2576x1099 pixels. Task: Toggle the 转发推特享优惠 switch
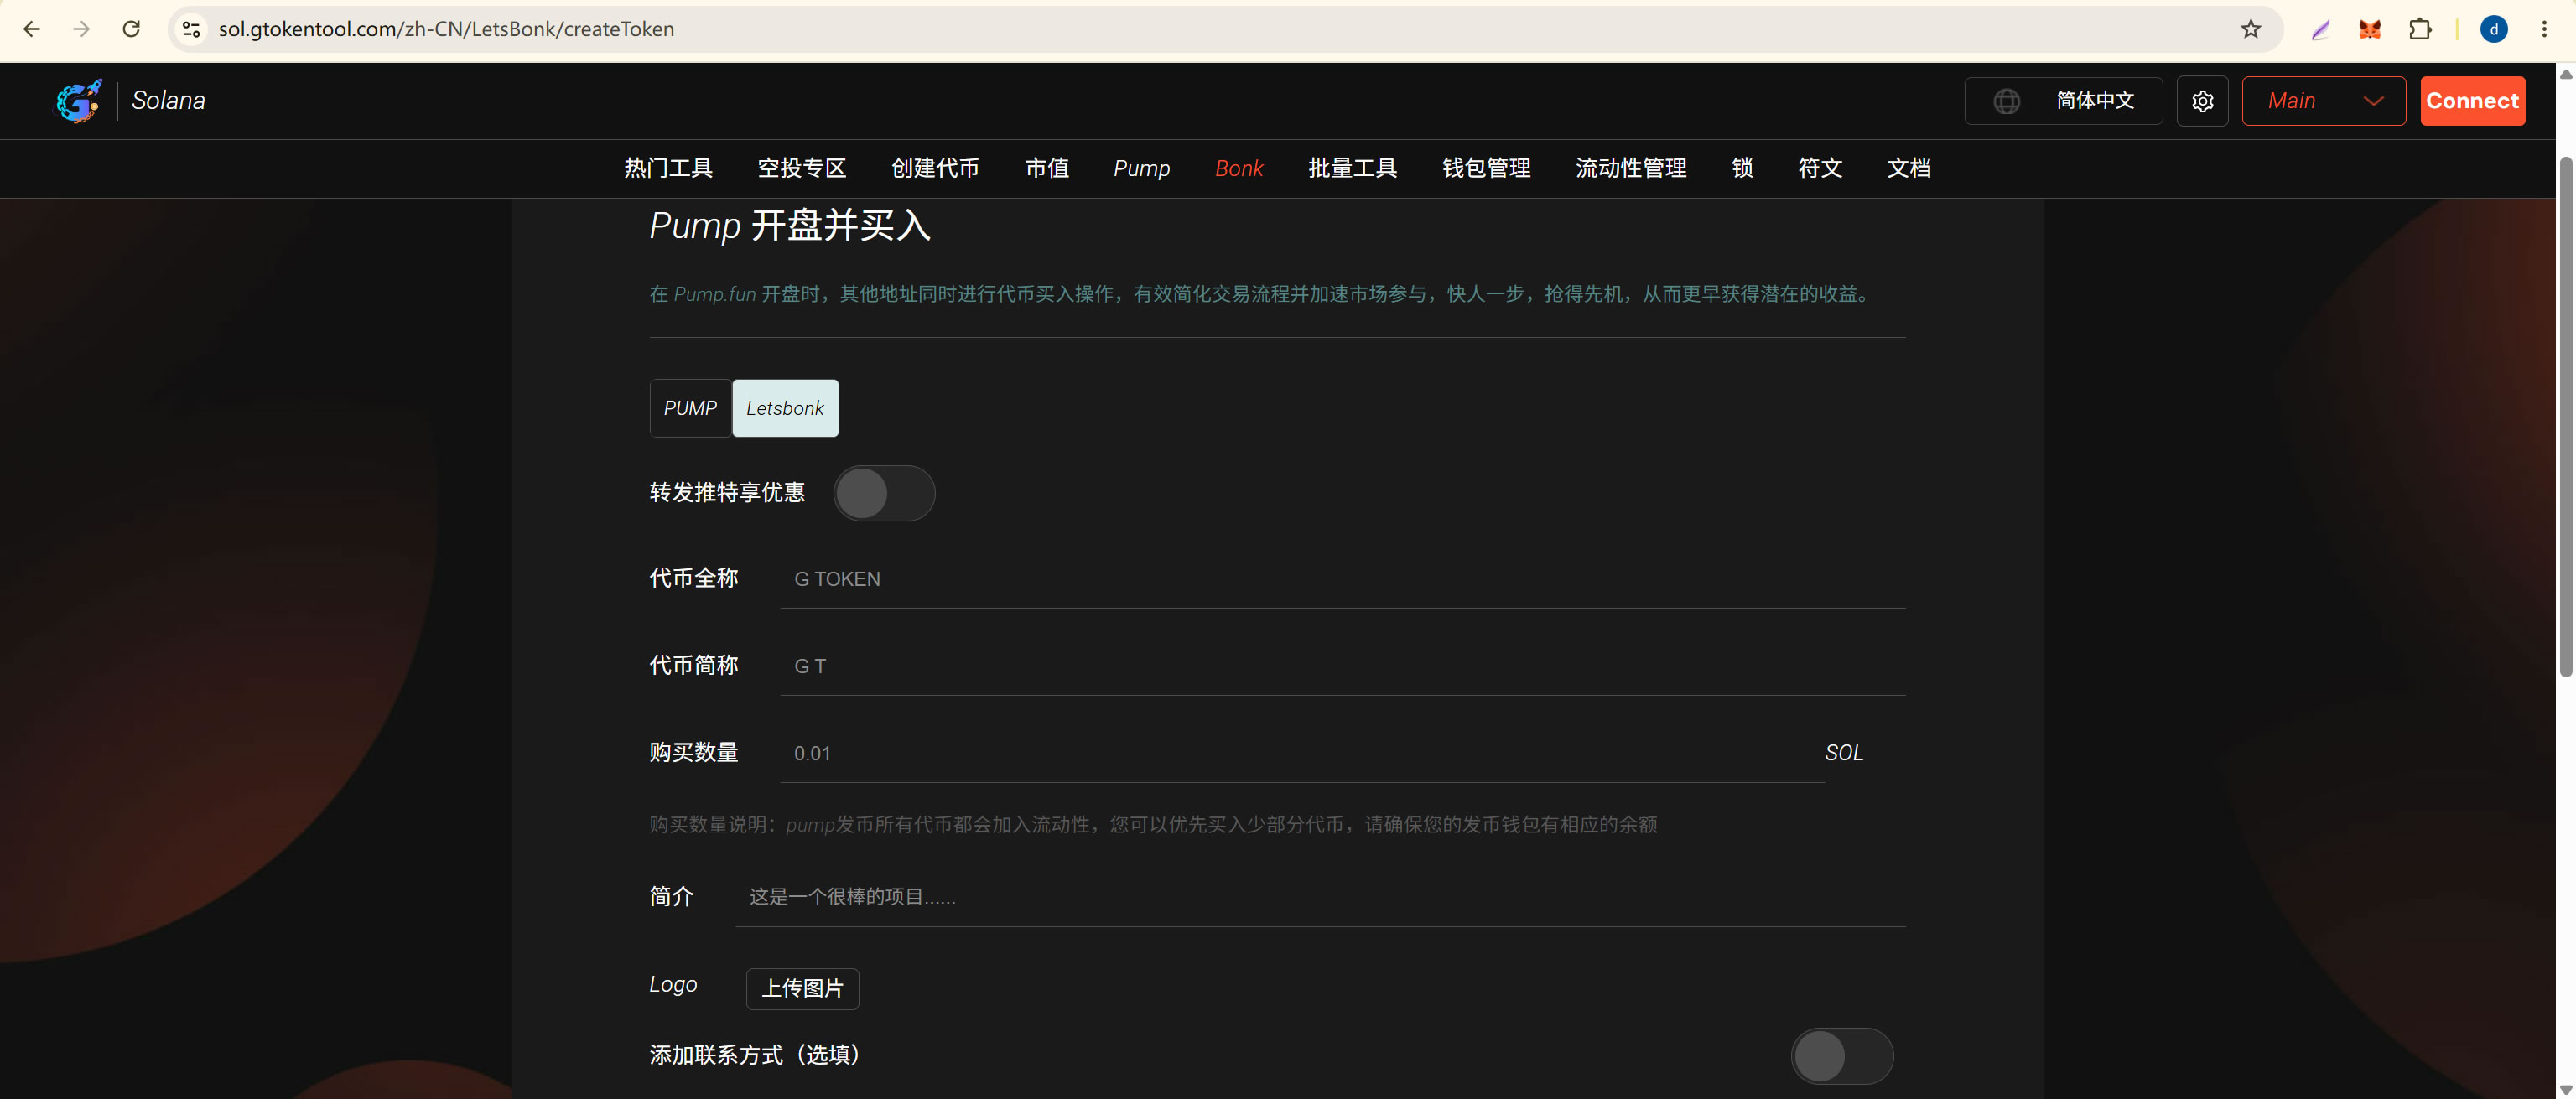[884, 493]
